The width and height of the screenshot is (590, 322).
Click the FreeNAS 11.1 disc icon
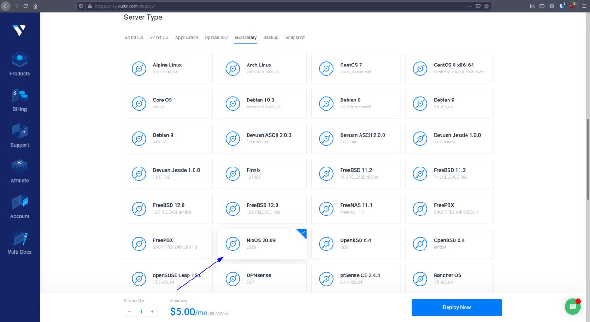pos(326,209)
